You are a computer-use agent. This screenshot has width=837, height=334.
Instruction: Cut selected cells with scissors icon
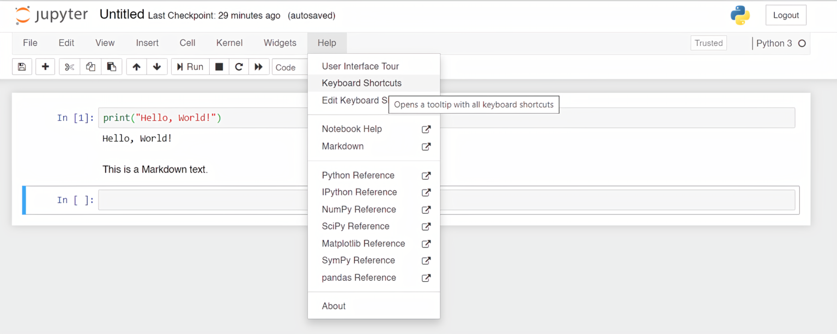(69, 67)
